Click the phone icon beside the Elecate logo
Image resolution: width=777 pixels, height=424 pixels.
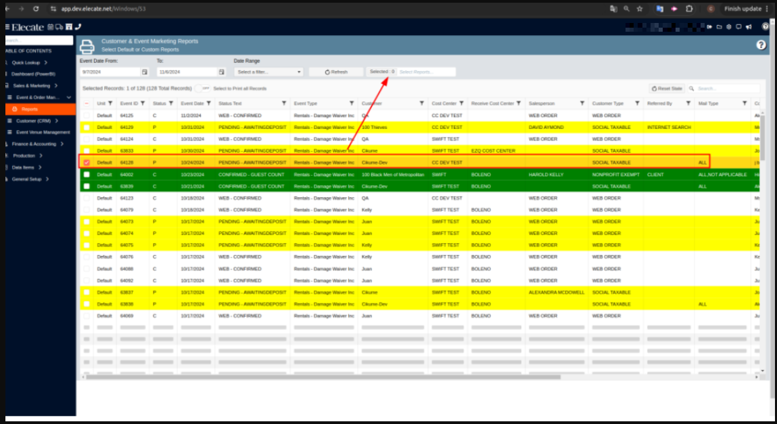click(x=78, y=27)
